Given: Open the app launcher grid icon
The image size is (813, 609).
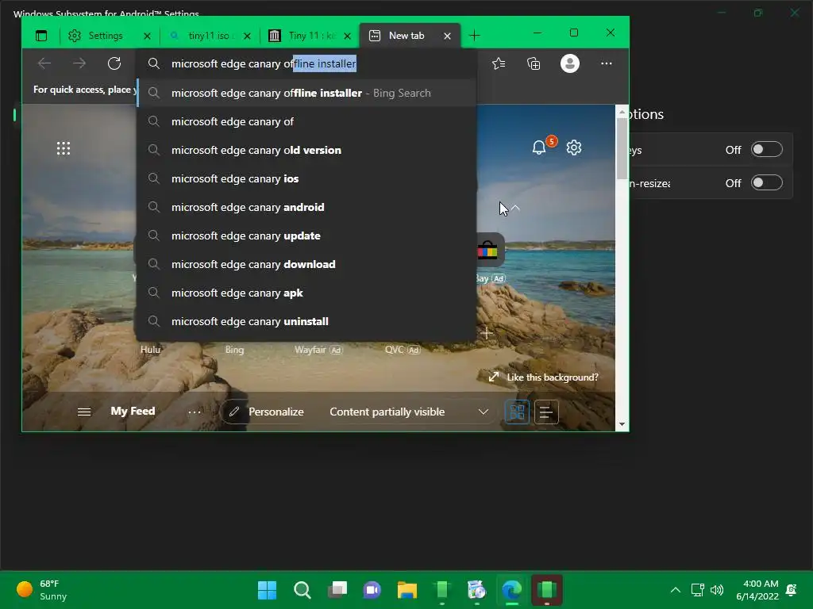Looking at the screenshot, I should [x=64, y=148].
